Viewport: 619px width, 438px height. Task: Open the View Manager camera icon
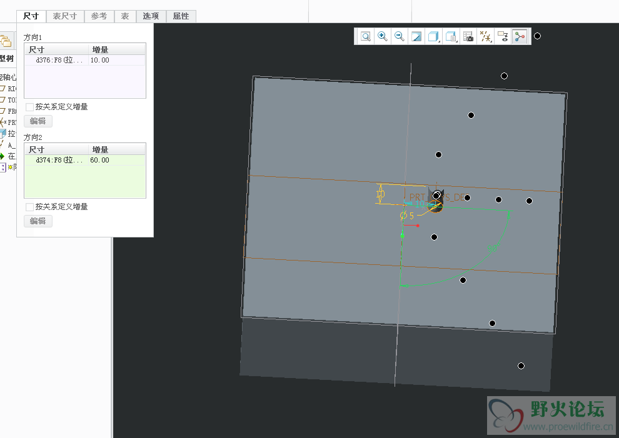pos(468,37)
